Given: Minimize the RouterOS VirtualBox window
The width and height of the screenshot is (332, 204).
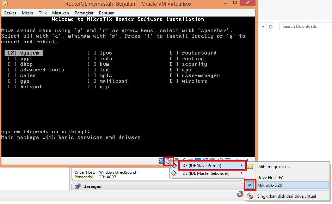Looking at the screenshot, I should click(226, 3).
